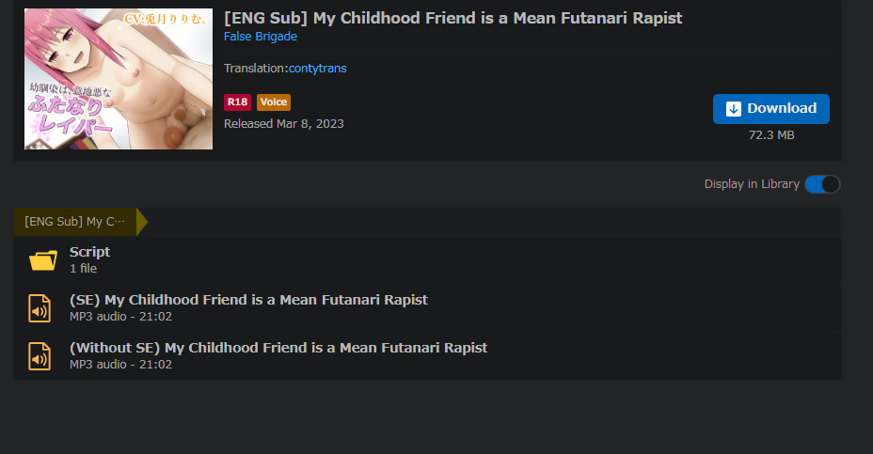Select the [ENG Sub] breadcrumb item
This screenshot has height=454, width=873.
pos(74,222)
